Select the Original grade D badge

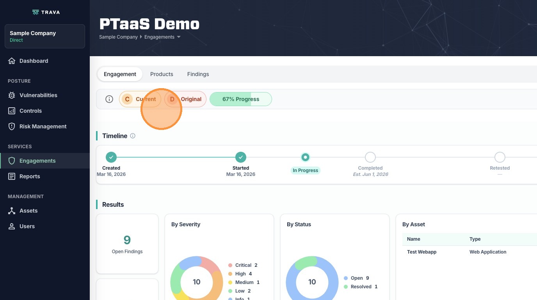point(185,99)
